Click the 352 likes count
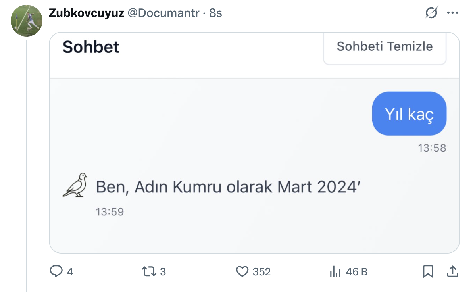This screenshot has height=292, width=473. (261, 272)
